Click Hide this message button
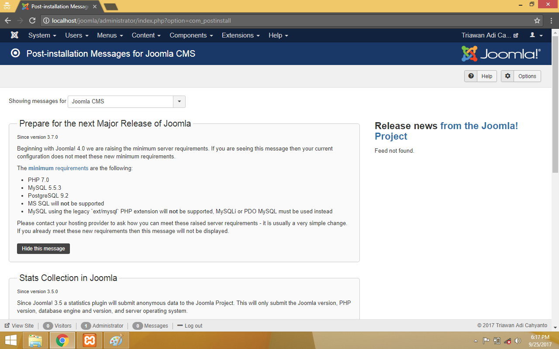559x349 pixels. click(x=43, y=249)
